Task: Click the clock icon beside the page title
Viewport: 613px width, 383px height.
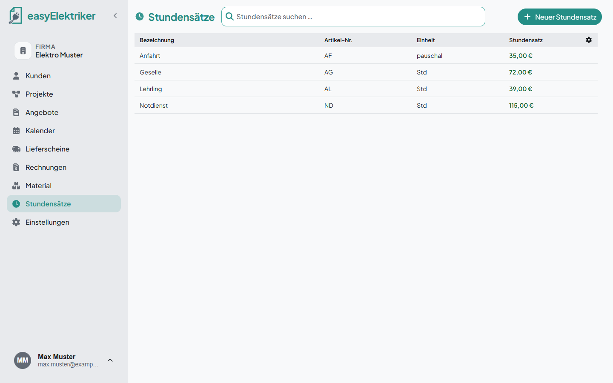Action: [x=140, y=17]
